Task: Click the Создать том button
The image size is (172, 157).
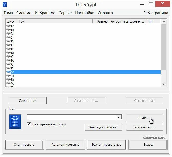Action: [x=28, y=101]
